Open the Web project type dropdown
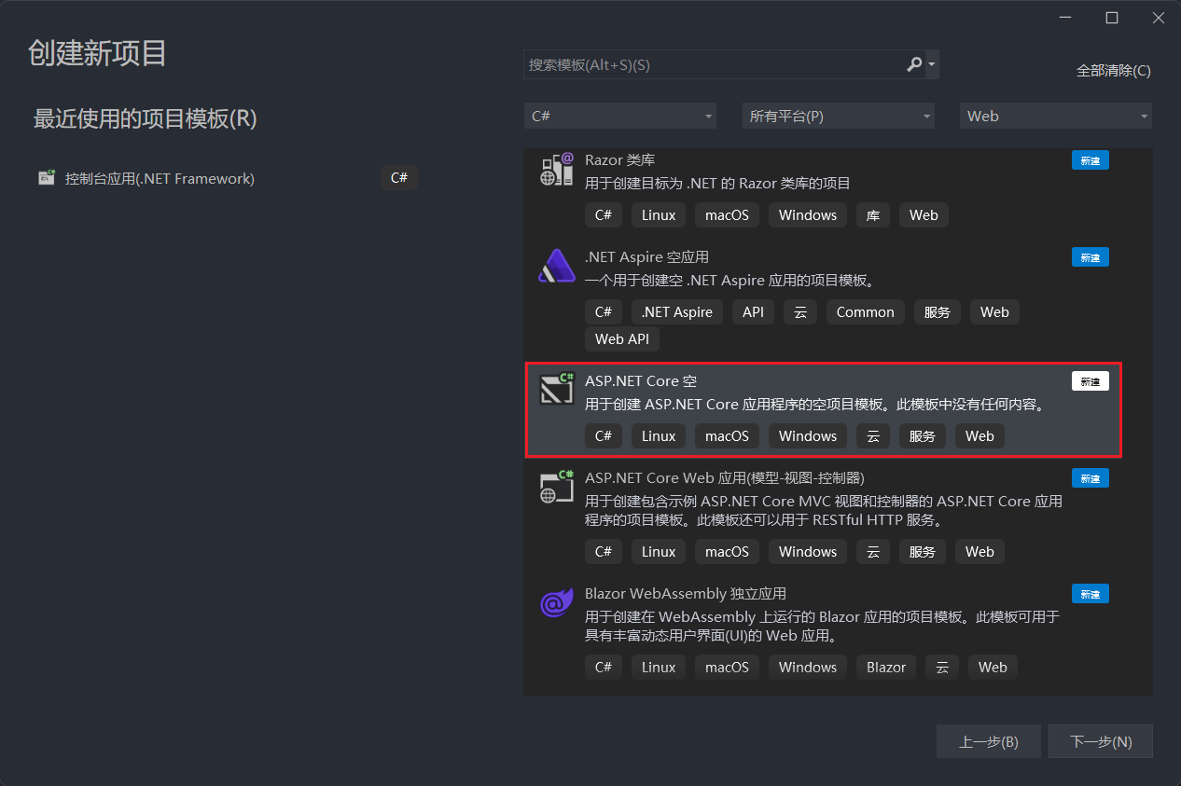This screenshot has width=1181, height=786. coord(1056,116)
